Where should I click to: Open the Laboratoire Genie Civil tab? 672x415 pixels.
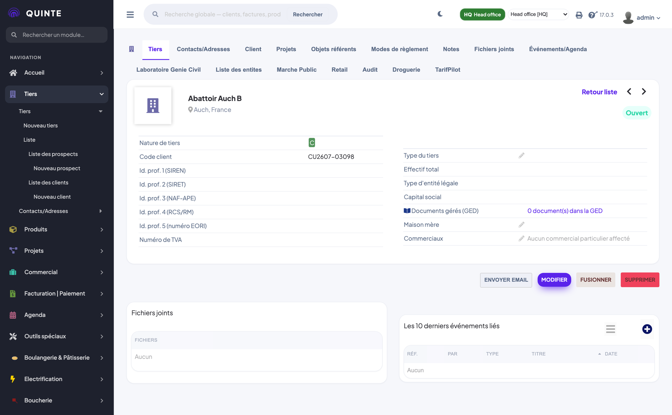(169, 70)
